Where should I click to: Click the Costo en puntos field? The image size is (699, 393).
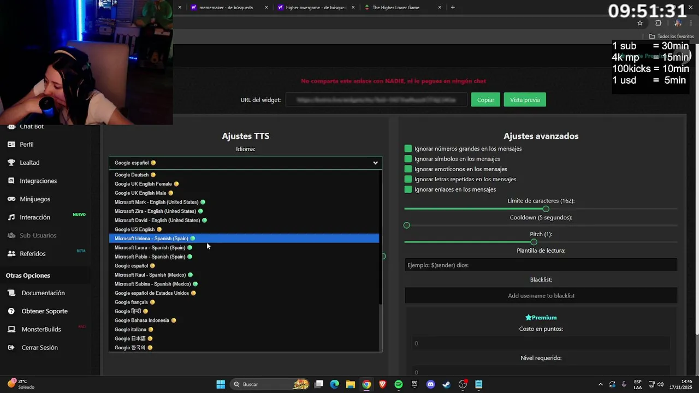541,343
